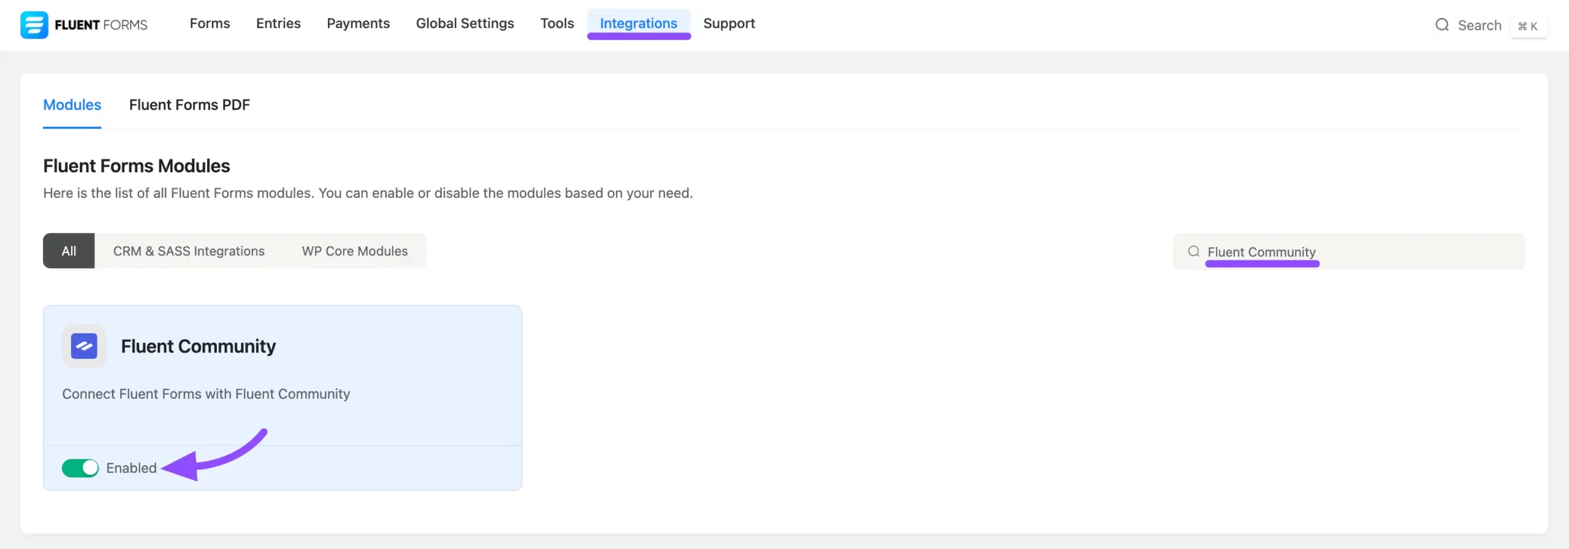
Task: Select the All filter button
Action: 69,251
